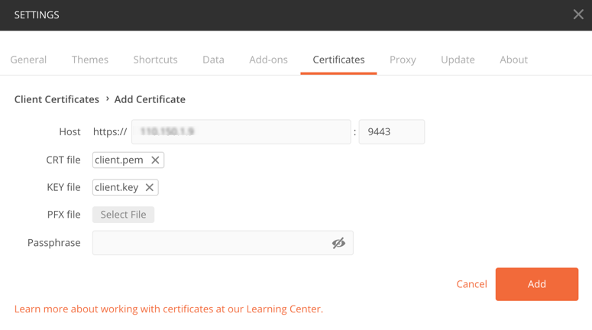Switch to the Add-ons tab
The image size is (592, 330).
(268, 60)
